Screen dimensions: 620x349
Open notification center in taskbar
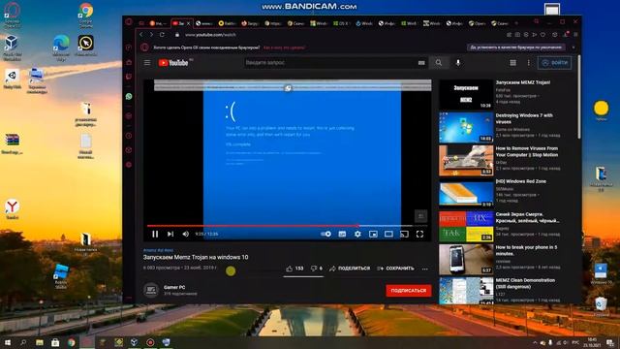(611, 342)
